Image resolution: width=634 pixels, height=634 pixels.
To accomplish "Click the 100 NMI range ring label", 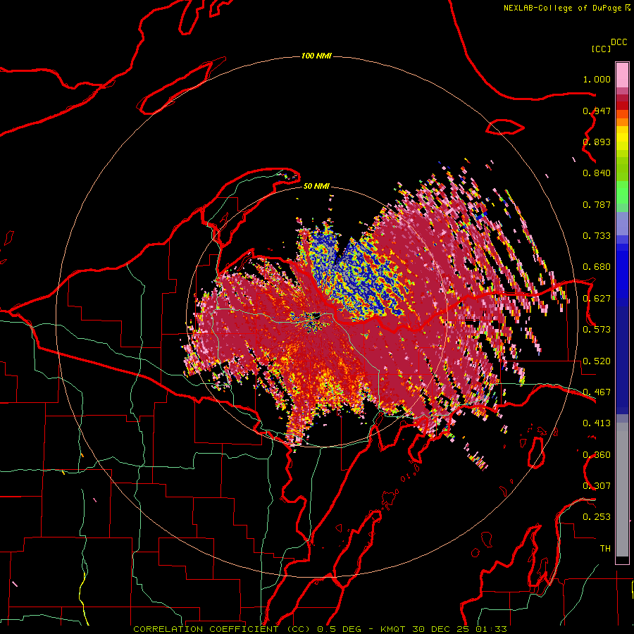I will click(x=316, y=56).
